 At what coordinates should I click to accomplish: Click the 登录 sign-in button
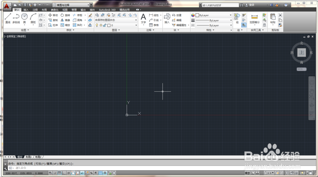coord(250,5)
